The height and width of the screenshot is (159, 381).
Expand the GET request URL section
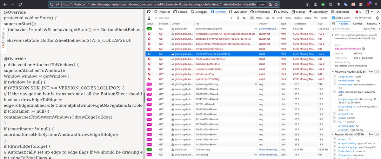333,35
